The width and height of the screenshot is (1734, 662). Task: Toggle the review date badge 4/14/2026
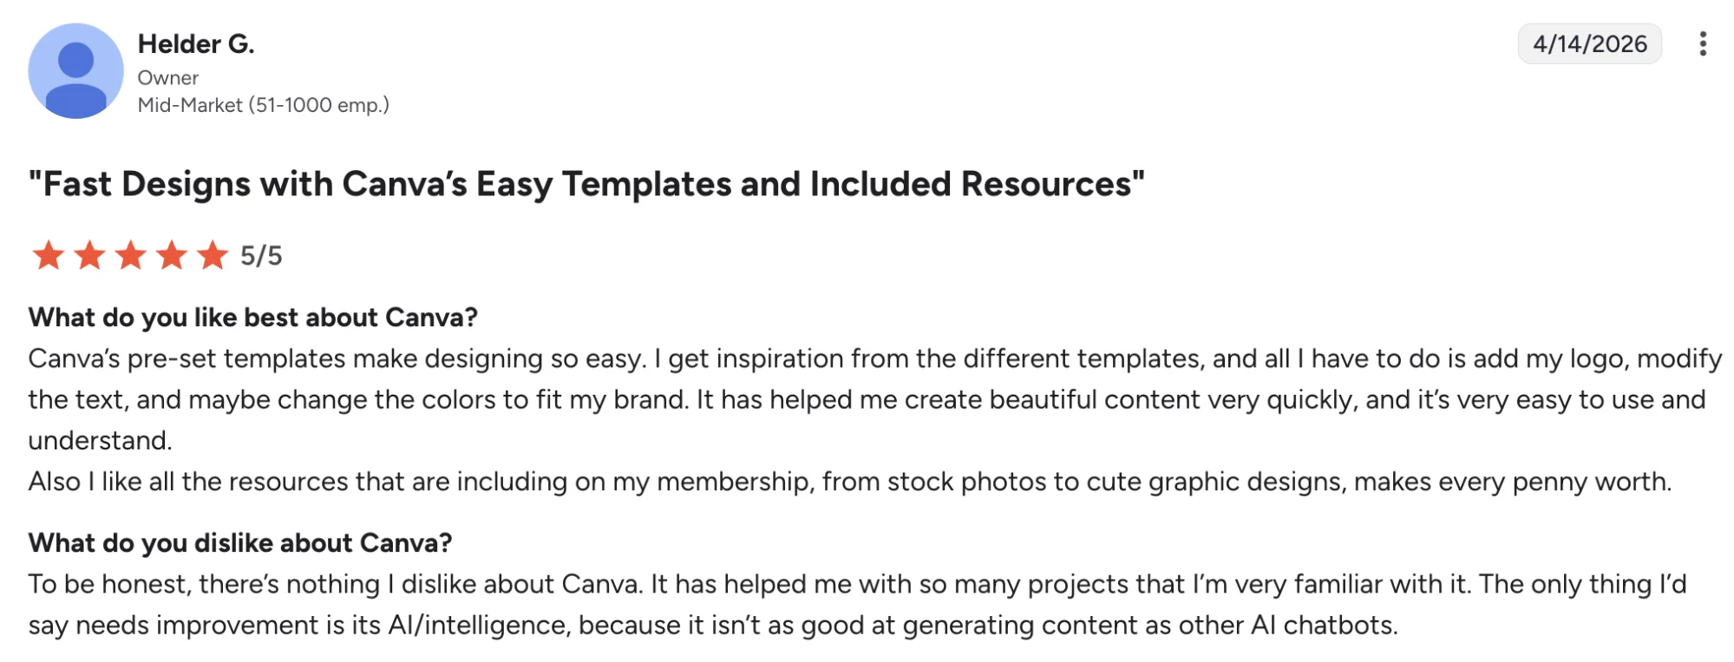tap(1590, 45)
